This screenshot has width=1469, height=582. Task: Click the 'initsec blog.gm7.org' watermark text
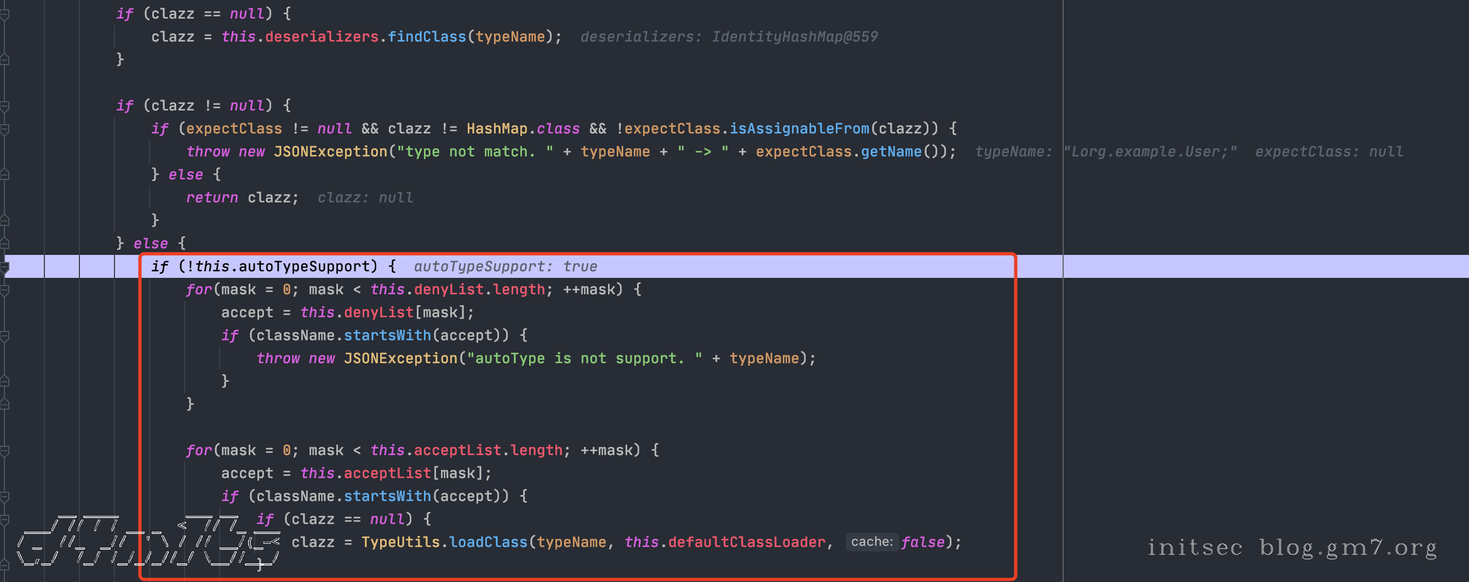(1292, 548)
